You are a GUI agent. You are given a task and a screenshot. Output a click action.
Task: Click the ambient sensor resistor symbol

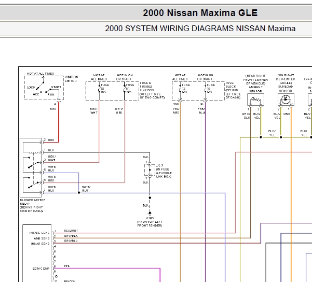click(x=256, y=99)
